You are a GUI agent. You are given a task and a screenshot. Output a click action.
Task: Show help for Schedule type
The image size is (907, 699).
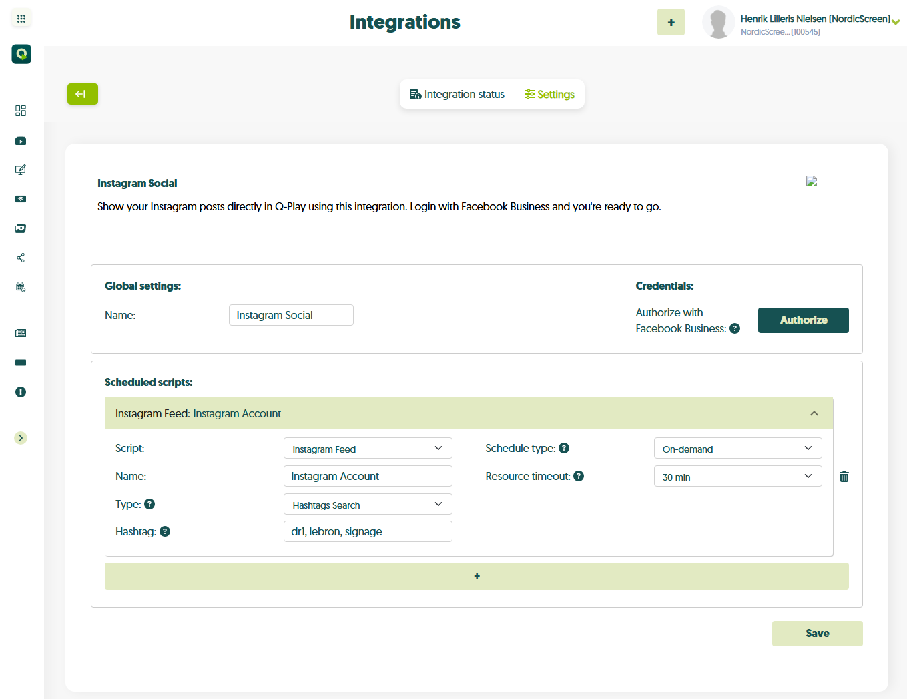(x=564, y=448)
